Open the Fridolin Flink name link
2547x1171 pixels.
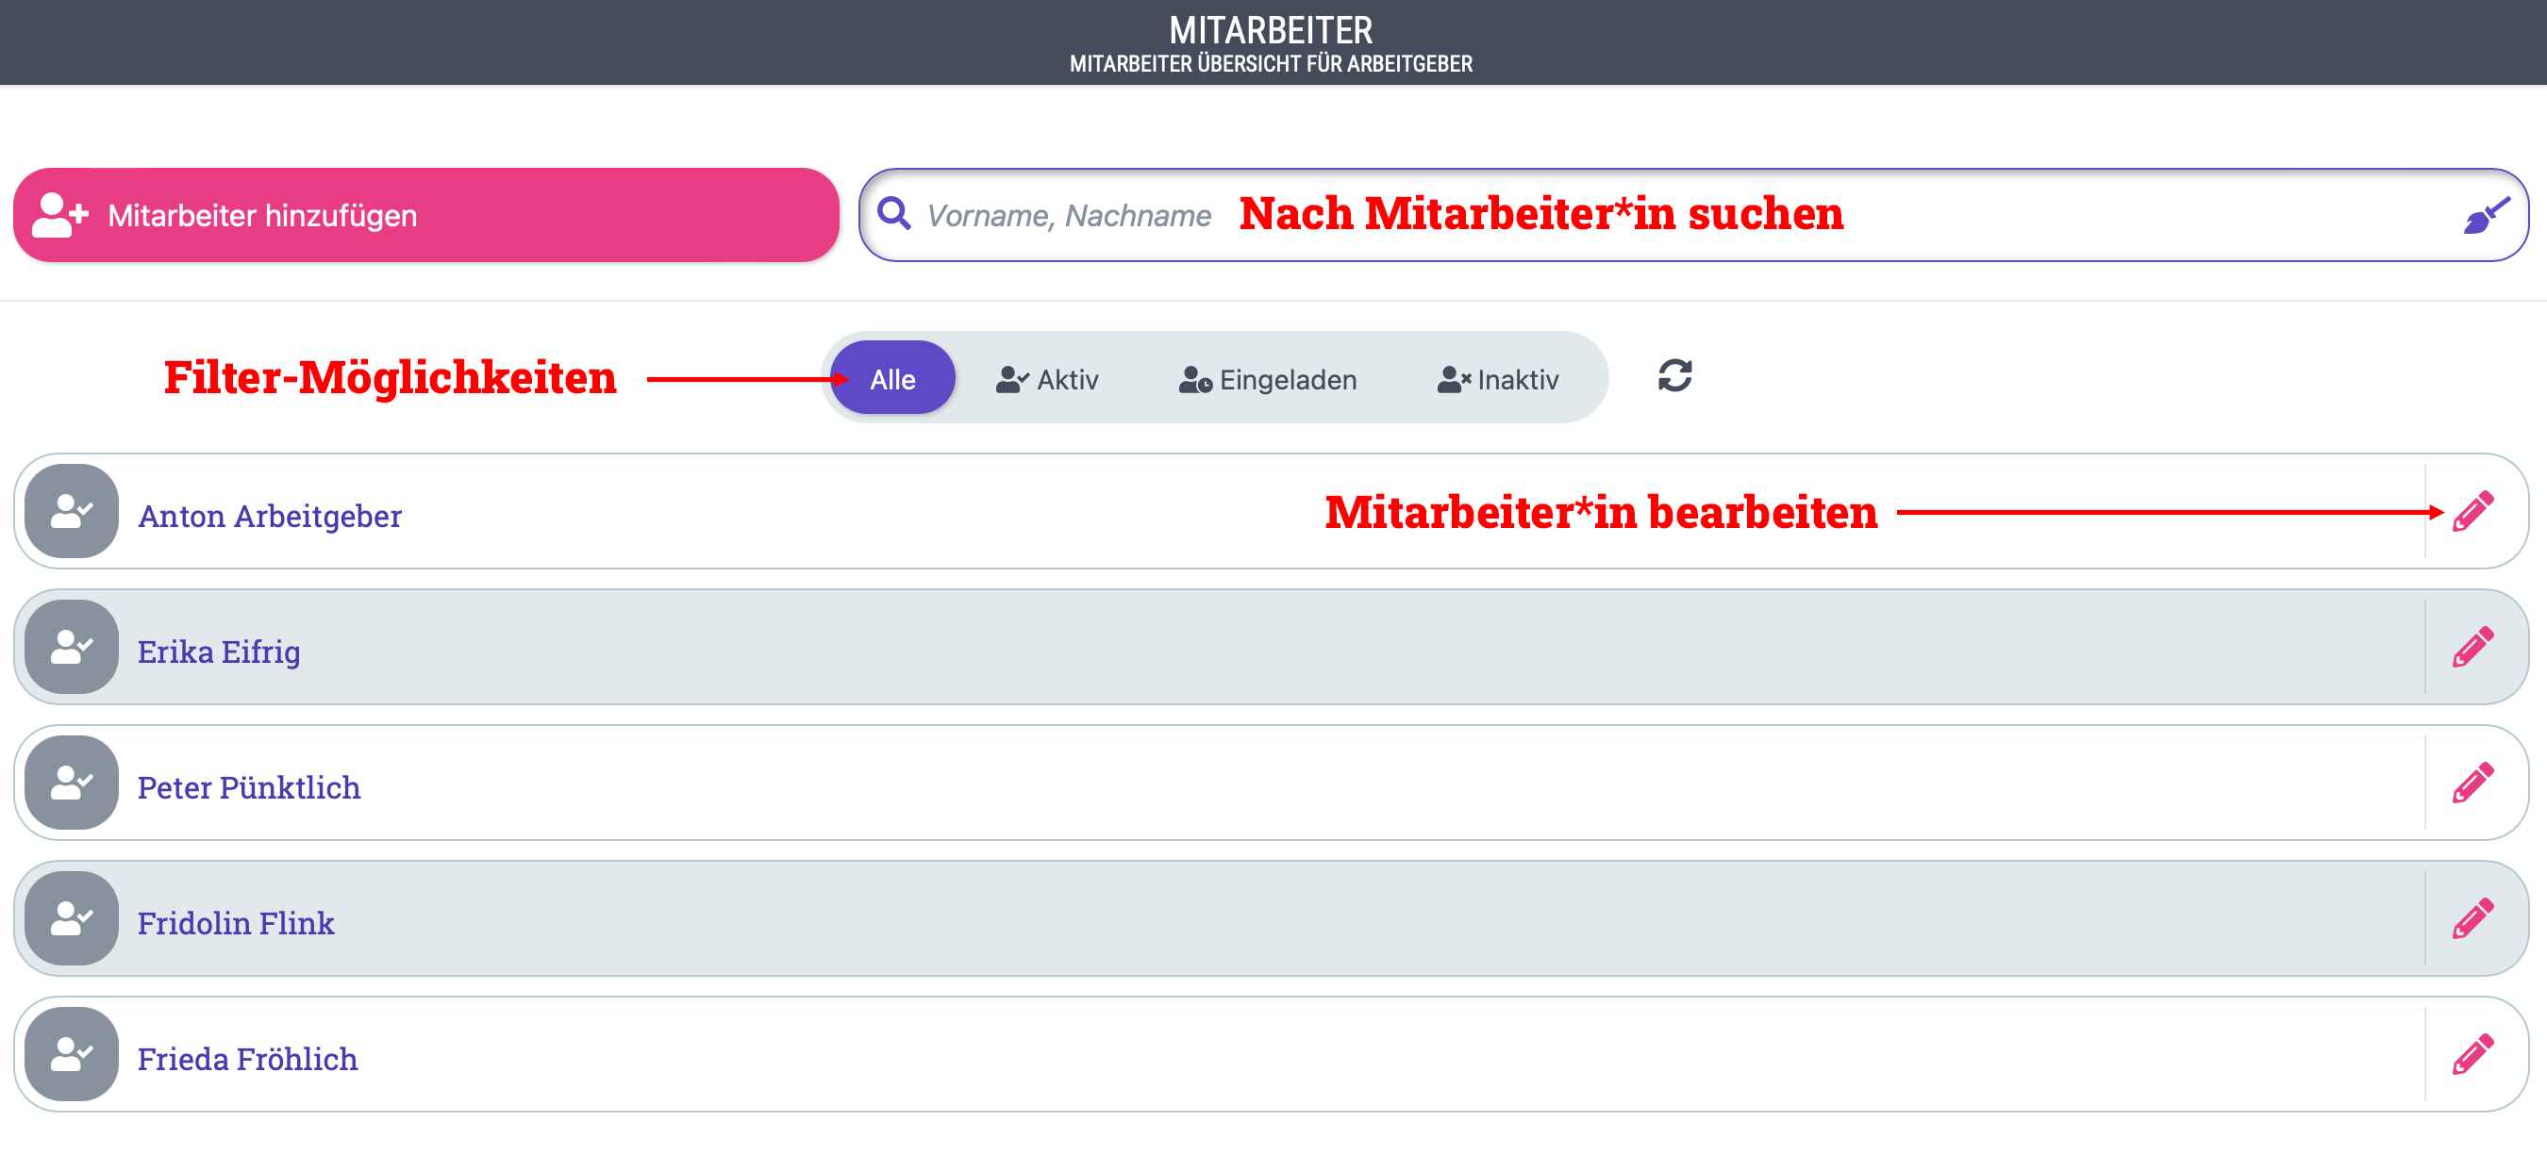tap(237, 923)
